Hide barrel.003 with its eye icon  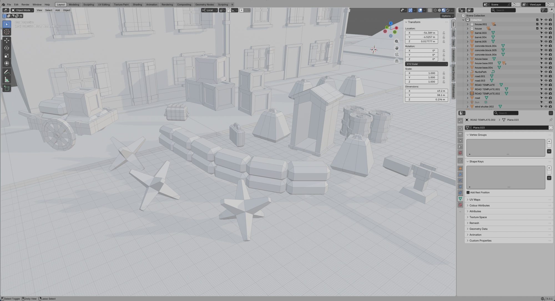tap(546, 33)
